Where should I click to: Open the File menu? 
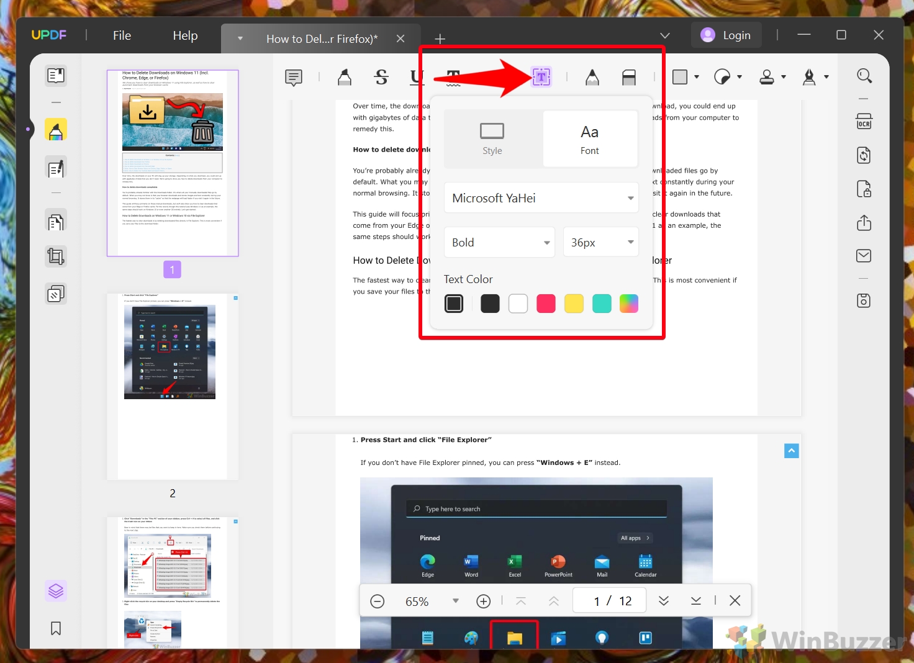[122, 35]
